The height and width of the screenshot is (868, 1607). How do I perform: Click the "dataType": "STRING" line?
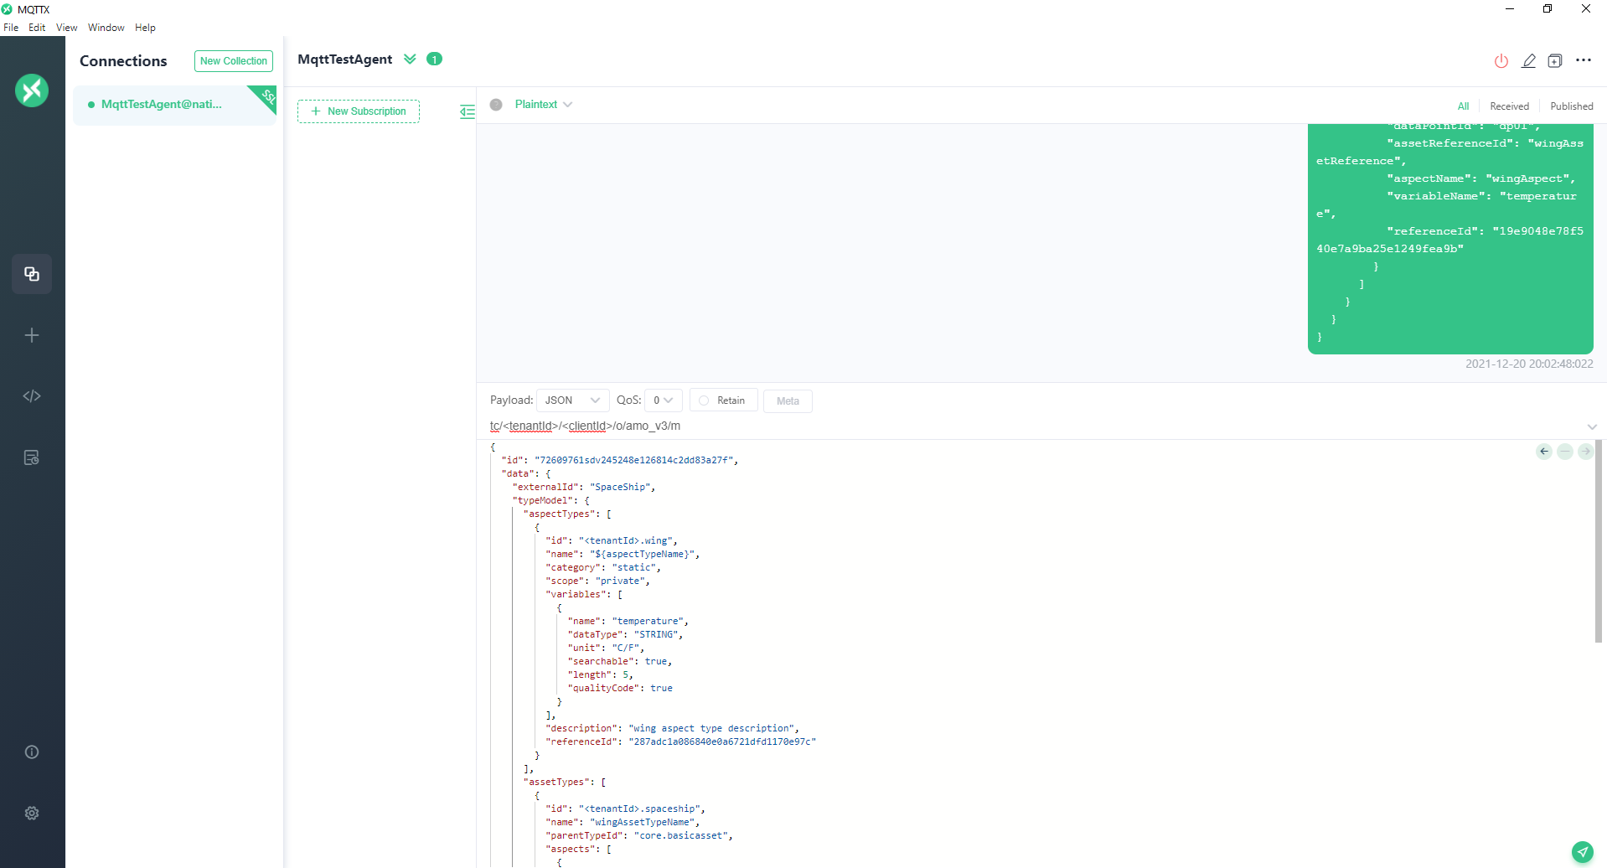(x=625, y=634)
